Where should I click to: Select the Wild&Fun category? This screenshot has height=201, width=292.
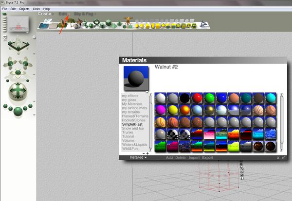(x=130, y=149)
